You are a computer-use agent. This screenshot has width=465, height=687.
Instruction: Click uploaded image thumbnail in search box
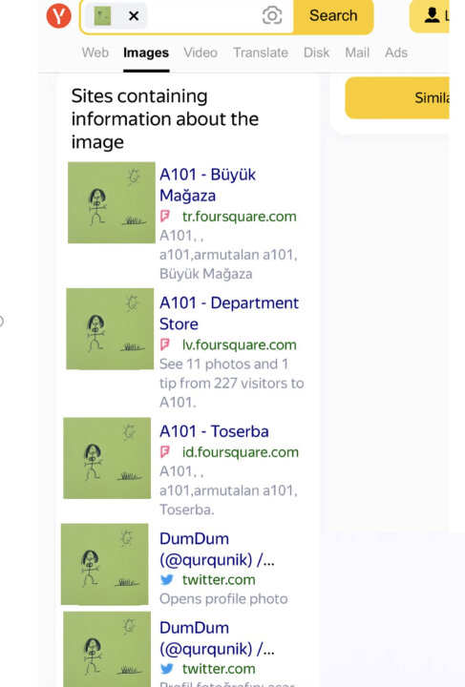tap(102, 16)
